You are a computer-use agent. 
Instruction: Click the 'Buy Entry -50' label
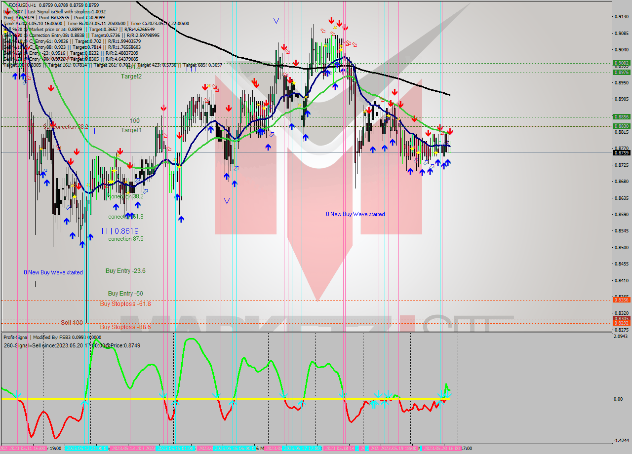tap(125, 294)
